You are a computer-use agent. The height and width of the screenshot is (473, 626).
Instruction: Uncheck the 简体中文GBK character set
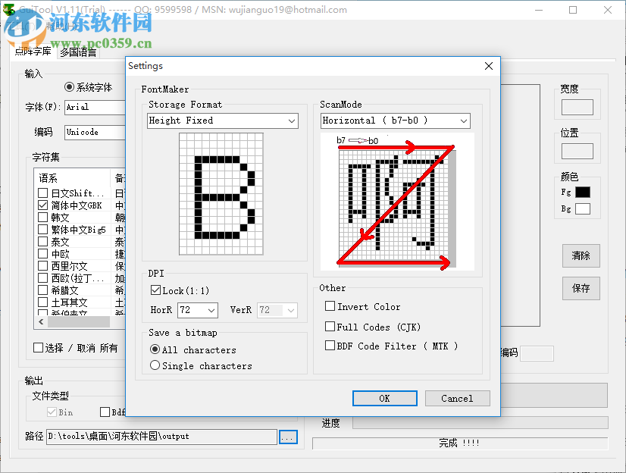(42, 205)
